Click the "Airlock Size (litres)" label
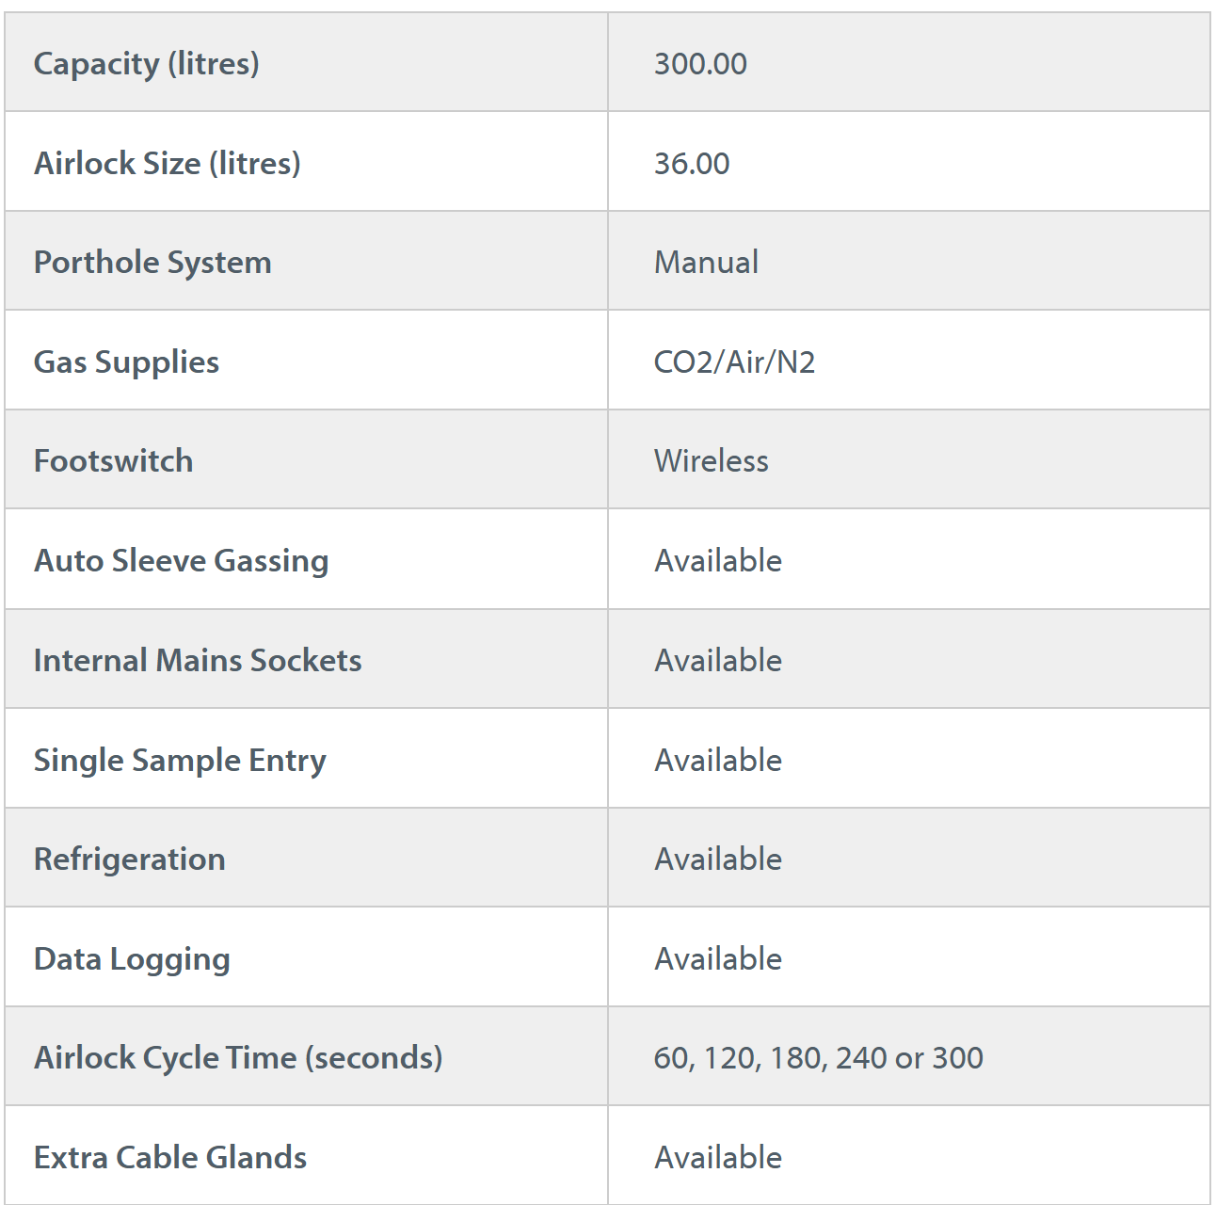The image size is (1216, 1205). point(167,164)
